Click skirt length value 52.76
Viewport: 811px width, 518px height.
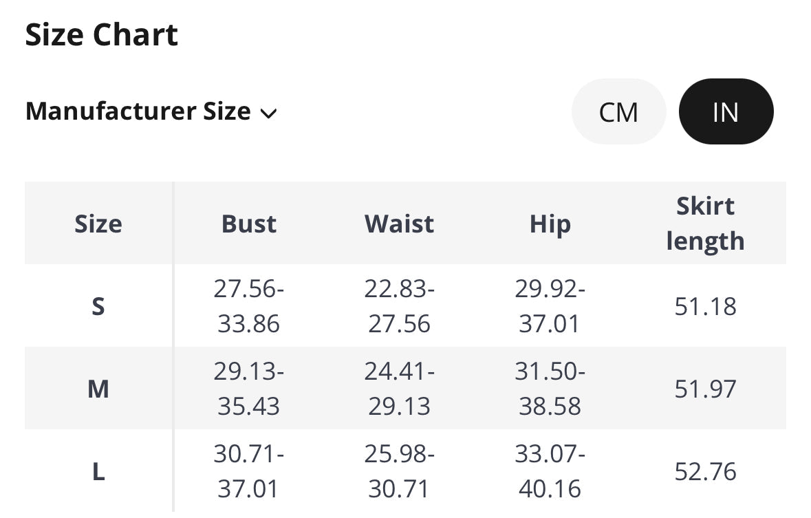pos(706,471)
